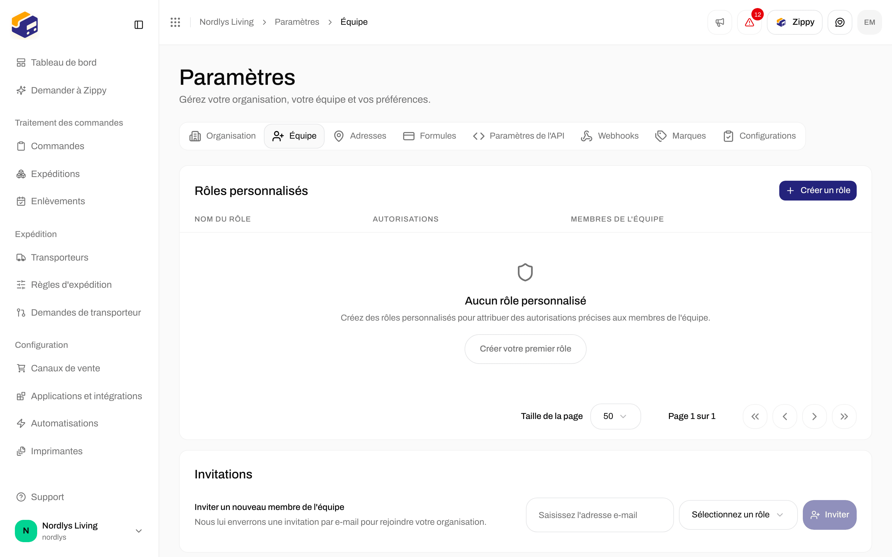Click Créer un rôle button
Screen dimensions: 892x557
point(818,190)
